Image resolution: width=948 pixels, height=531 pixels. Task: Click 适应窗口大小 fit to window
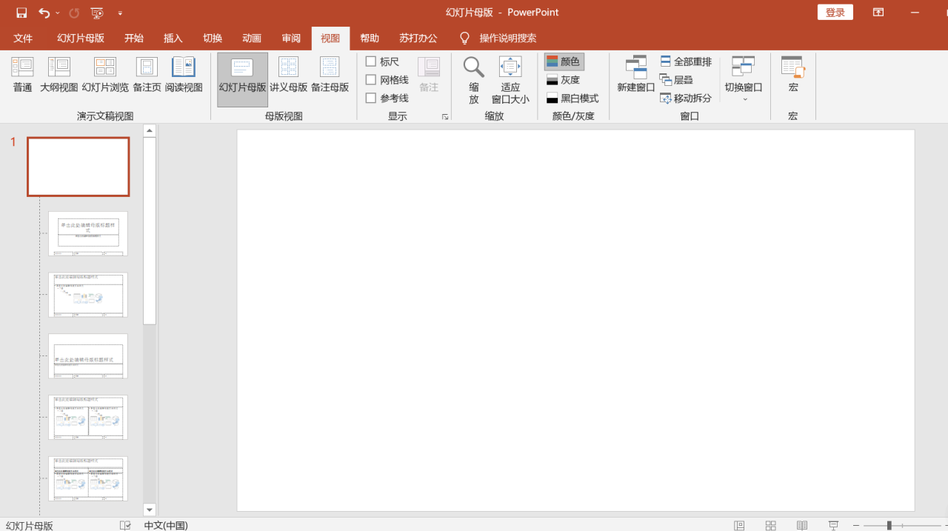pyautogui.click(x=510, y=74)
